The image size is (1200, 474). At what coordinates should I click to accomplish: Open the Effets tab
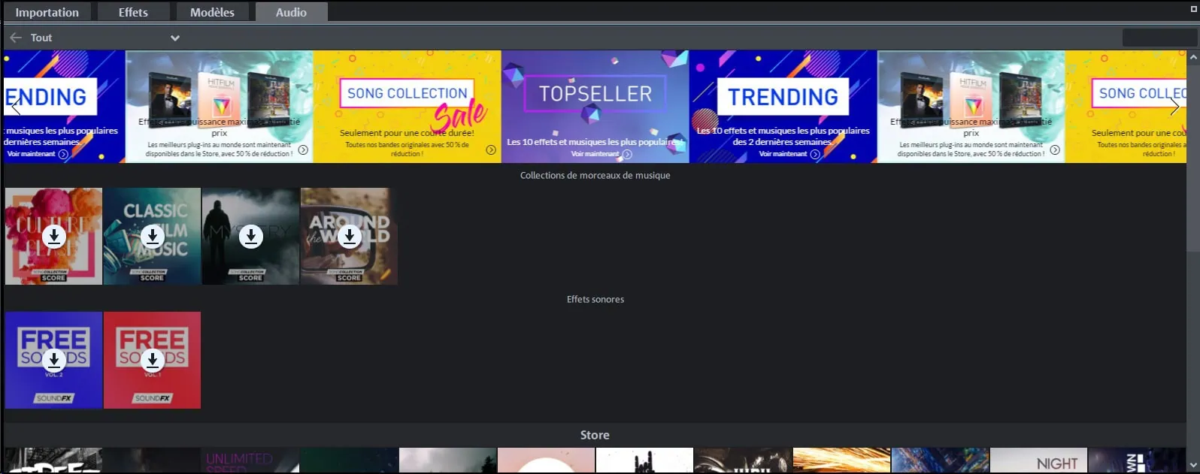pos(133,12)
